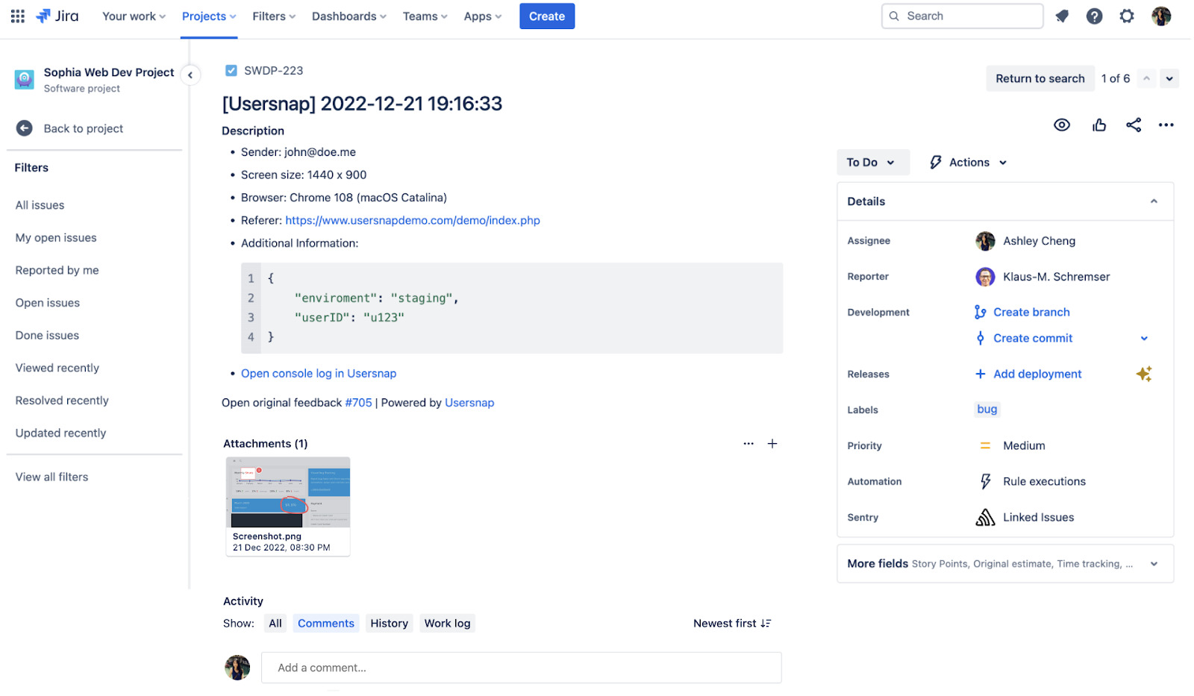The width and height of the screenshot is (1194, 696).
Task: Open Sentry Linked Issues icon
Action: [x=986, y=516]
